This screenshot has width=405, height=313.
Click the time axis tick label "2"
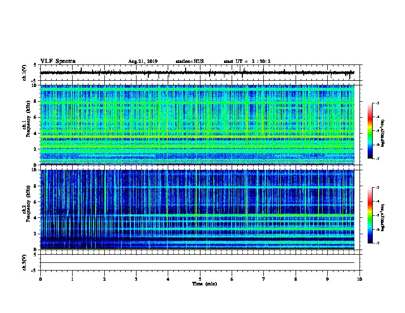104,279
